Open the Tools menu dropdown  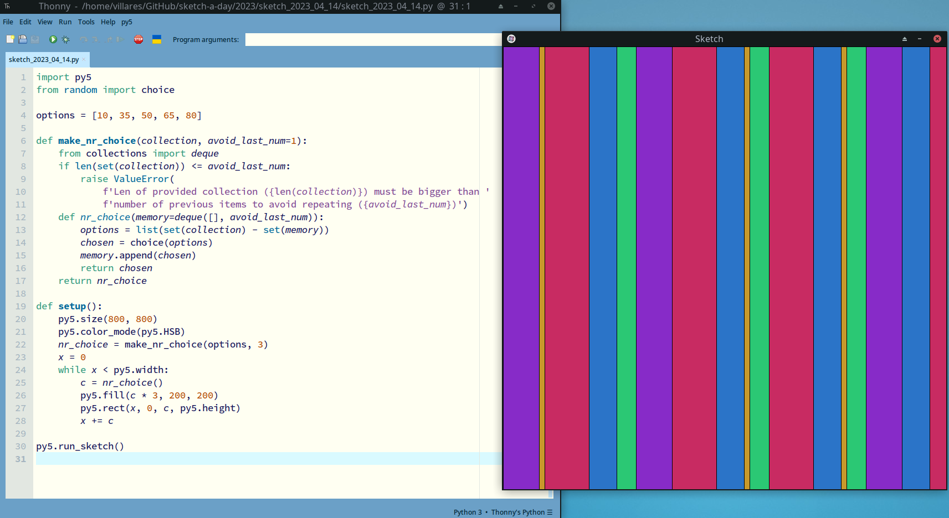86,22
